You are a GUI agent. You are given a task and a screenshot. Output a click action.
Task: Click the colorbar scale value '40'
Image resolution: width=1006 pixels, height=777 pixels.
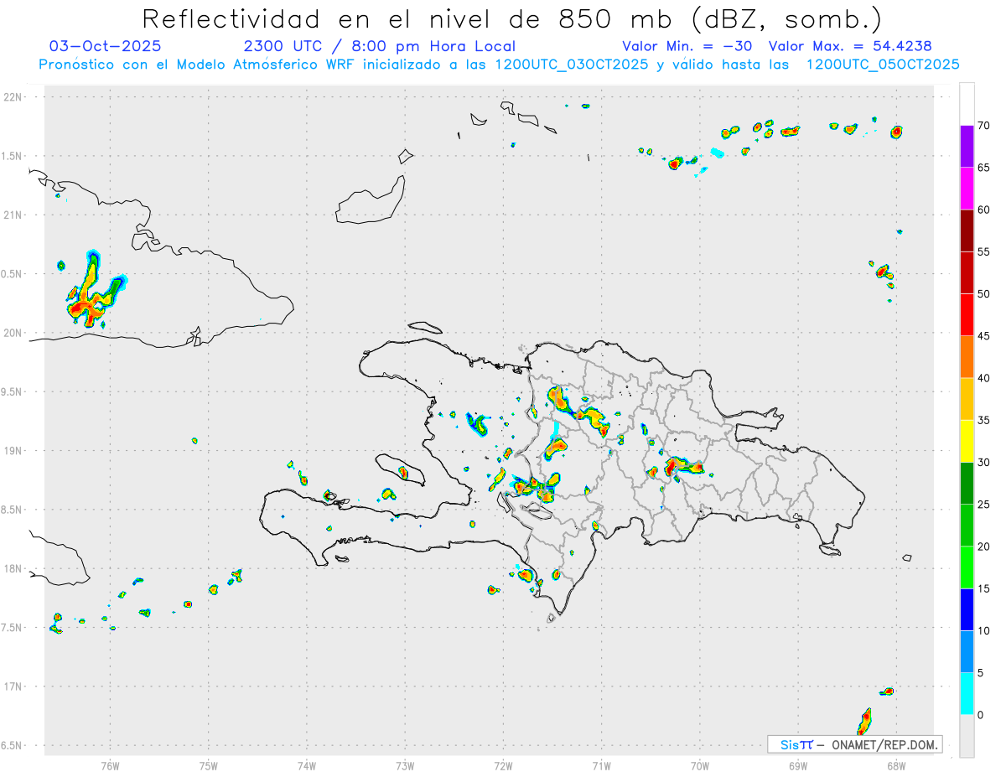point(984,378)
